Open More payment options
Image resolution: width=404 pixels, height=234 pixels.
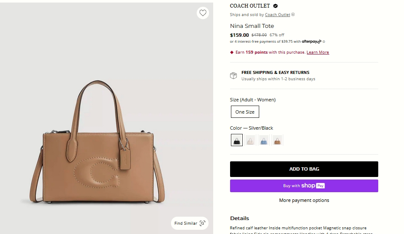[x=304, y=200]
